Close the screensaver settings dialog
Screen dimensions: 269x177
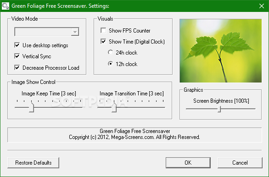tap(262, 6)
